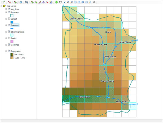Open the Streams gridded cyan swatch
163x123 pixels.
pos(12,35)
